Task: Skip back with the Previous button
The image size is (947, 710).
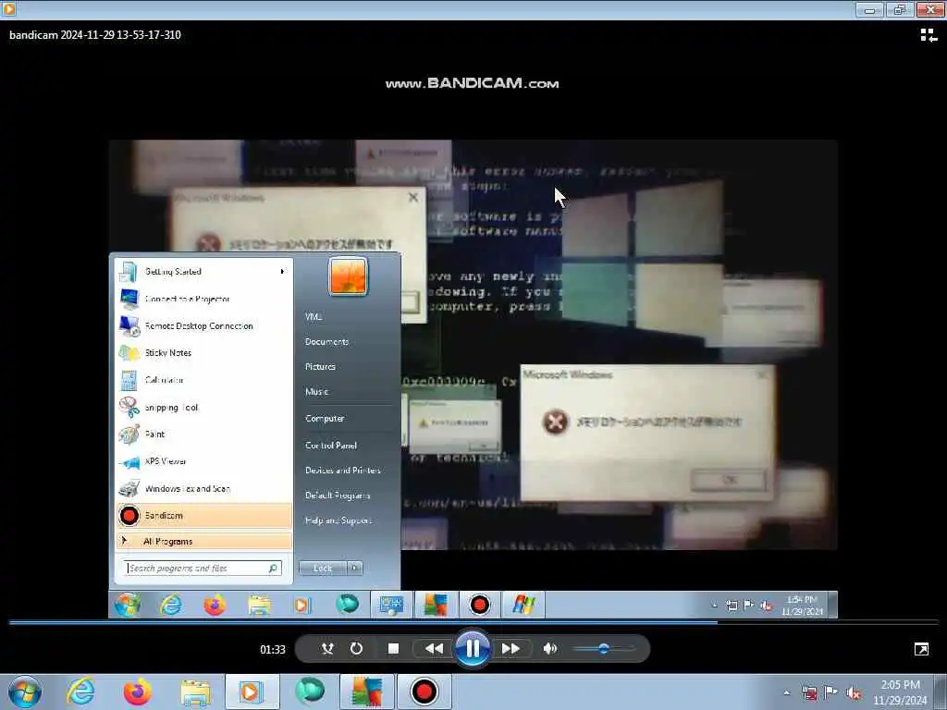Action: point(434,648)
